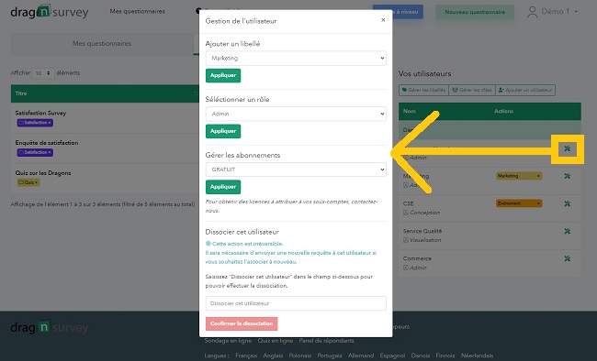Click the dragnsurvey logo in the header
This screenshot has height=361, width=597.
click(x=50, y=12)
